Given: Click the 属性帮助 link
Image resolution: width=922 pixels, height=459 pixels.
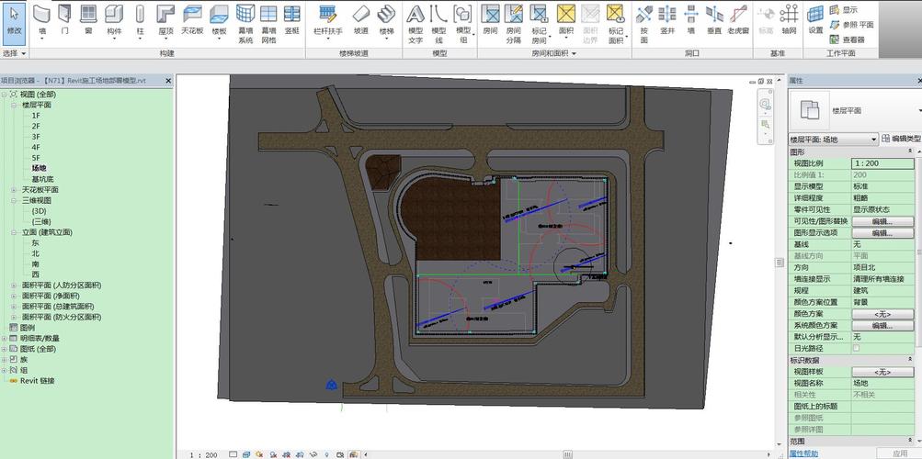Looking at the screenshot, I should coord(805,453).
